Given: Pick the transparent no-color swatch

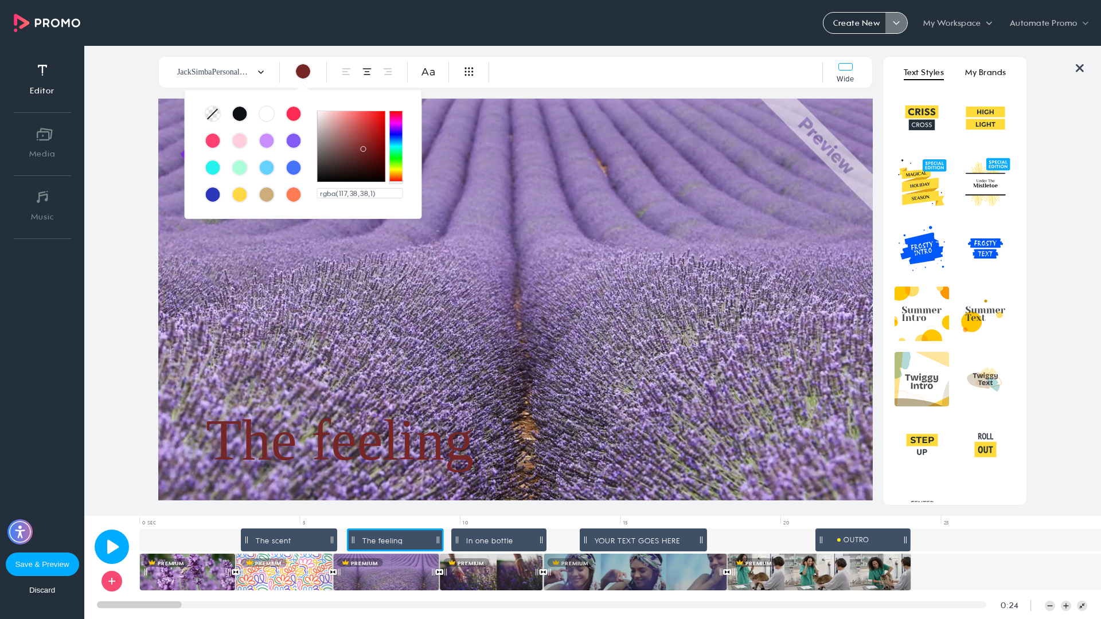Looking at the screenshot, I should [x=213, y=114].
